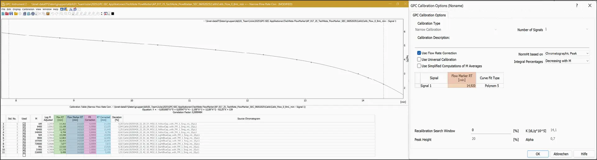Screen dimensions: 597x160
Task: Uncheck Used box for M 216000 row
Action: click(x=24, y=152)
